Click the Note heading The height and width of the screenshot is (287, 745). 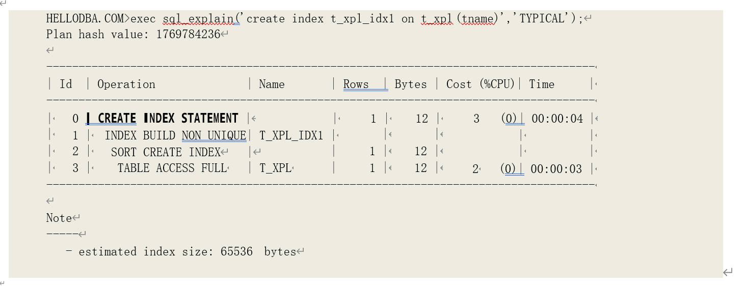point(59,218)
